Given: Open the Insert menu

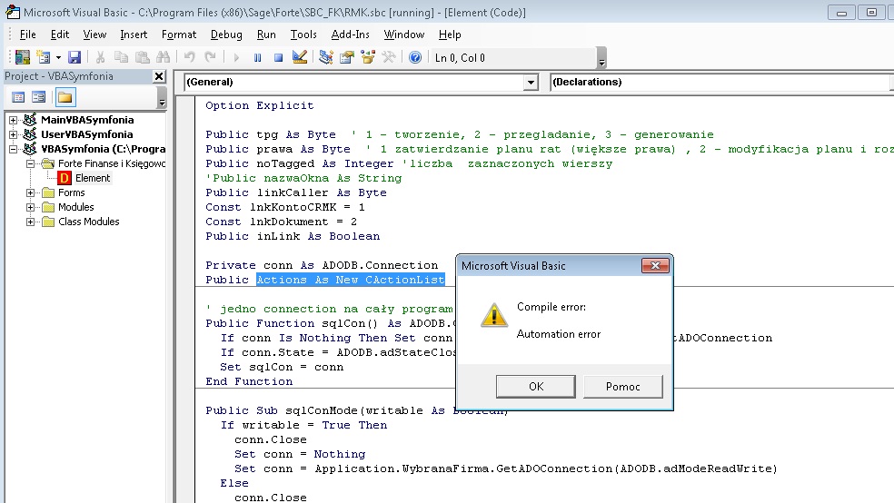Looking at the screenshot, I should coord(134,35).
